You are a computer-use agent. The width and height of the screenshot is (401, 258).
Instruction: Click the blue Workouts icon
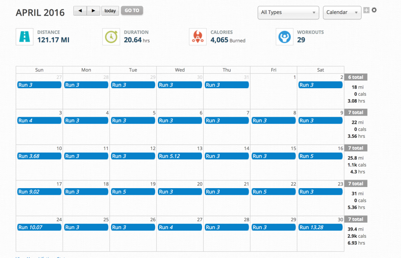284,37
